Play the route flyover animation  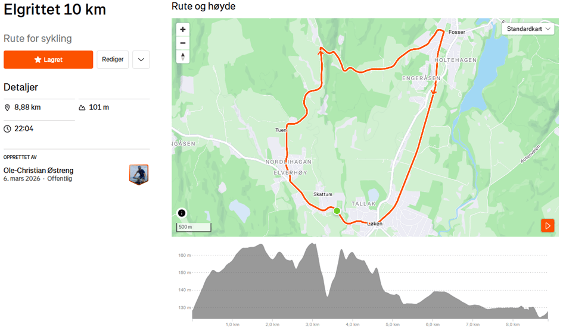point(548,226)
